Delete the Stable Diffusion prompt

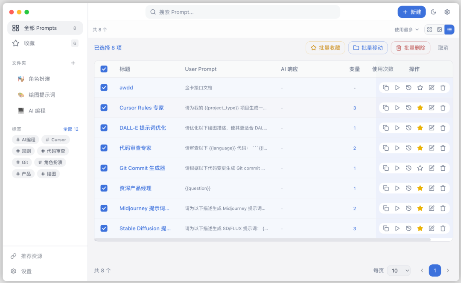443,228
